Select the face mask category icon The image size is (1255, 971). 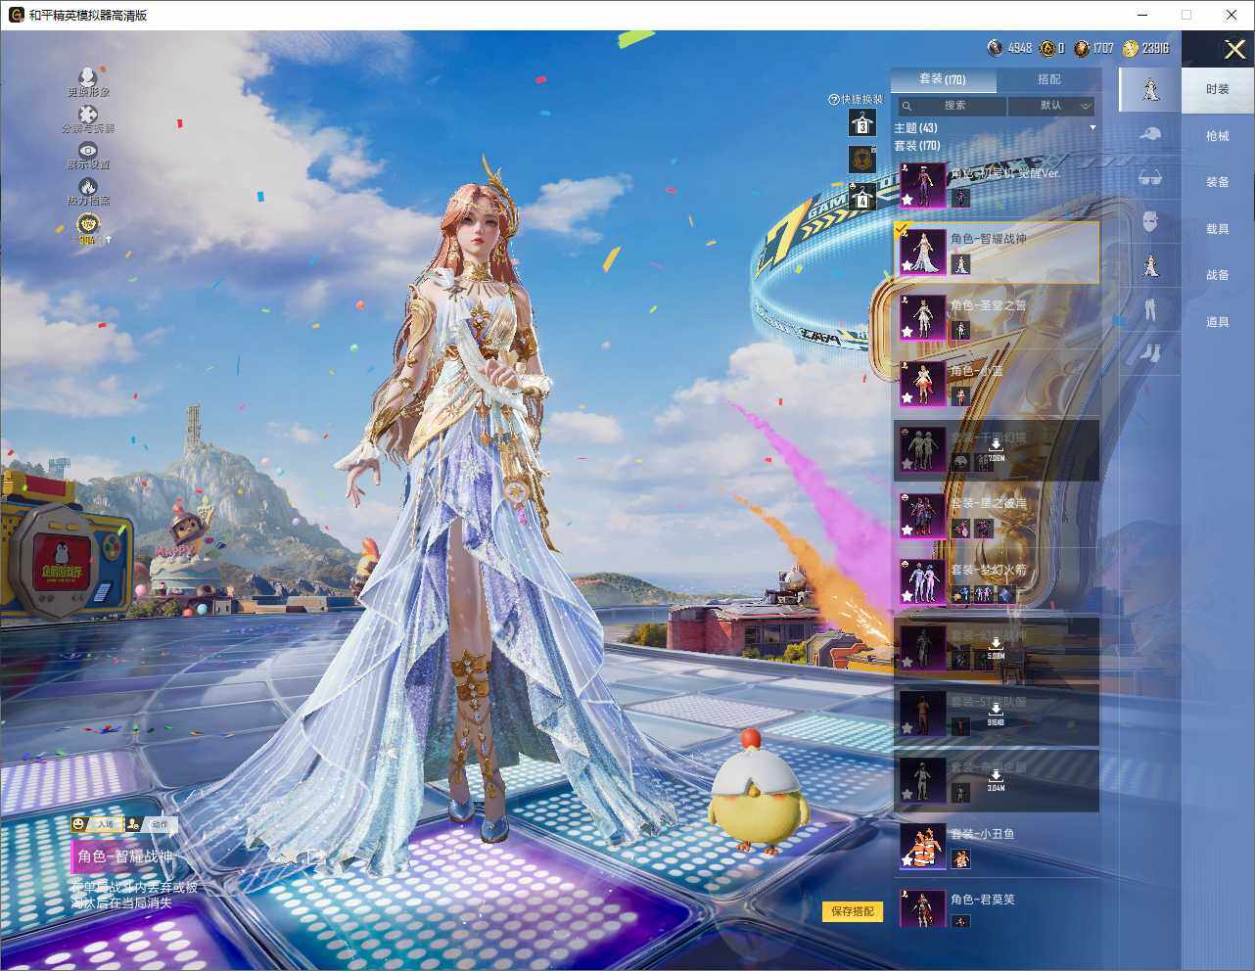1150,221
